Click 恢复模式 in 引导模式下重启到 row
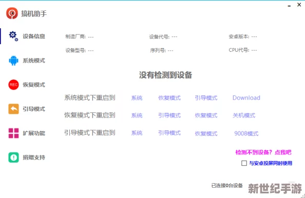This screenshot has width=305, height=198. pyautogui.click(x=206, y=133)
